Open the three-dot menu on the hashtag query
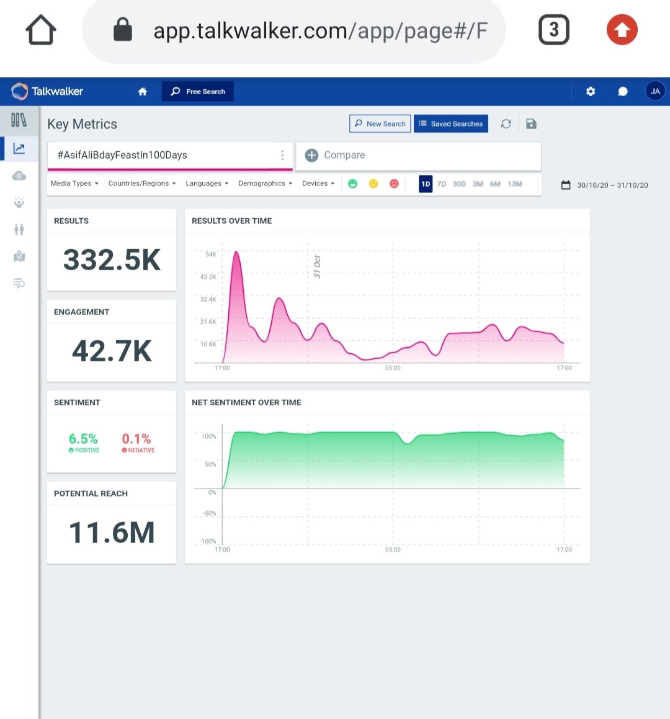 point(282,156)
